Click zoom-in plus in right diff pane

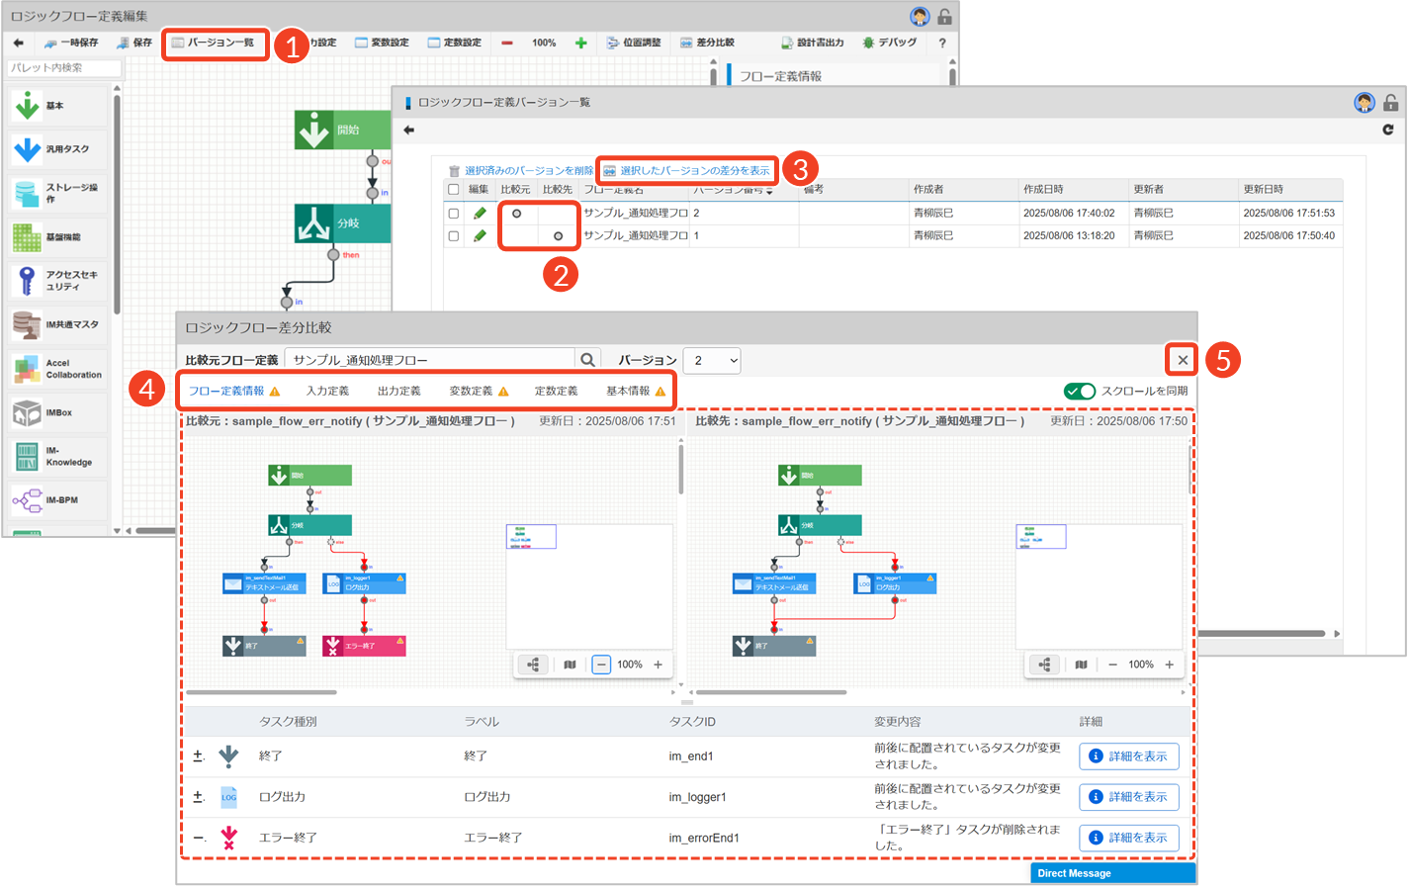point(1169,665)
